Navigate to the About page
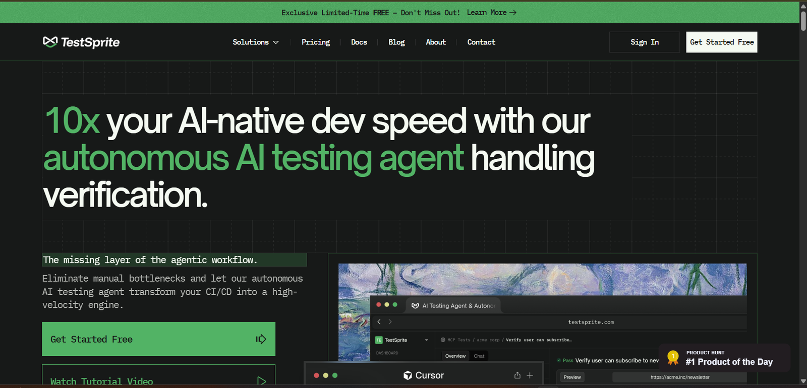The image size is (807, 388). pyautogui.click(x=436, y=42)
